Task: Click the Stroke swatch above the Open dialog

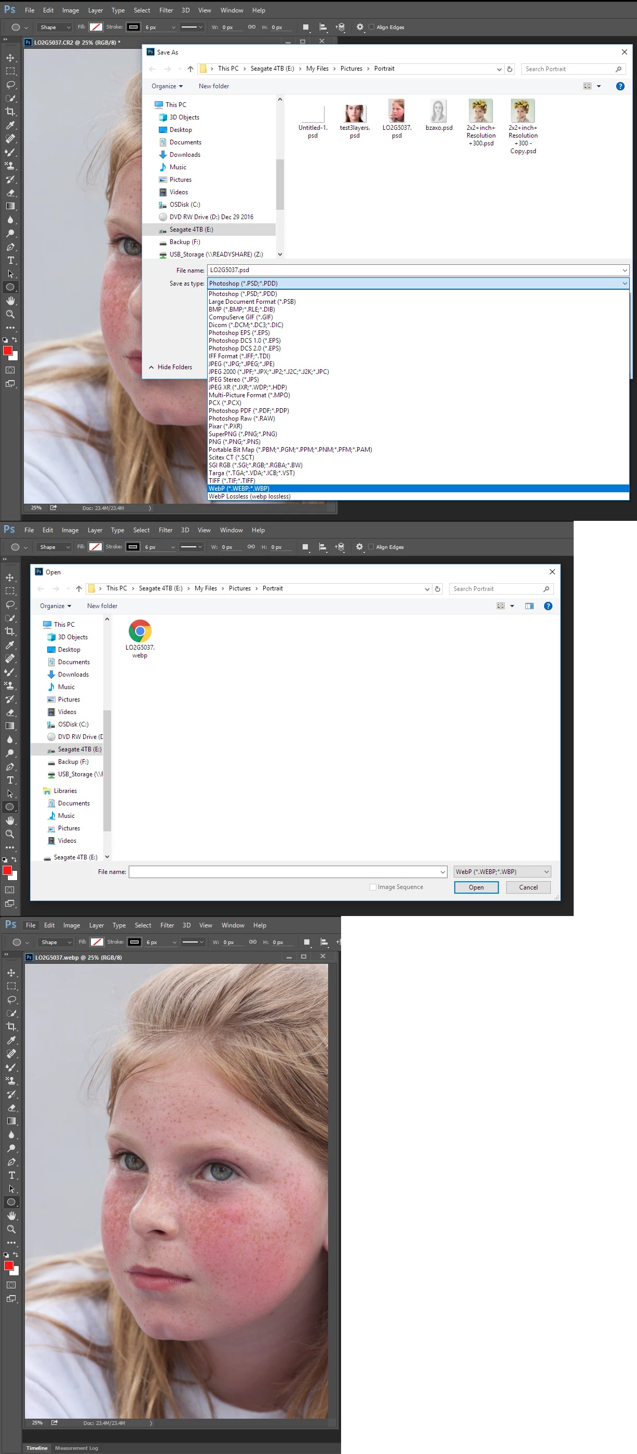Action: coord(132,547)
